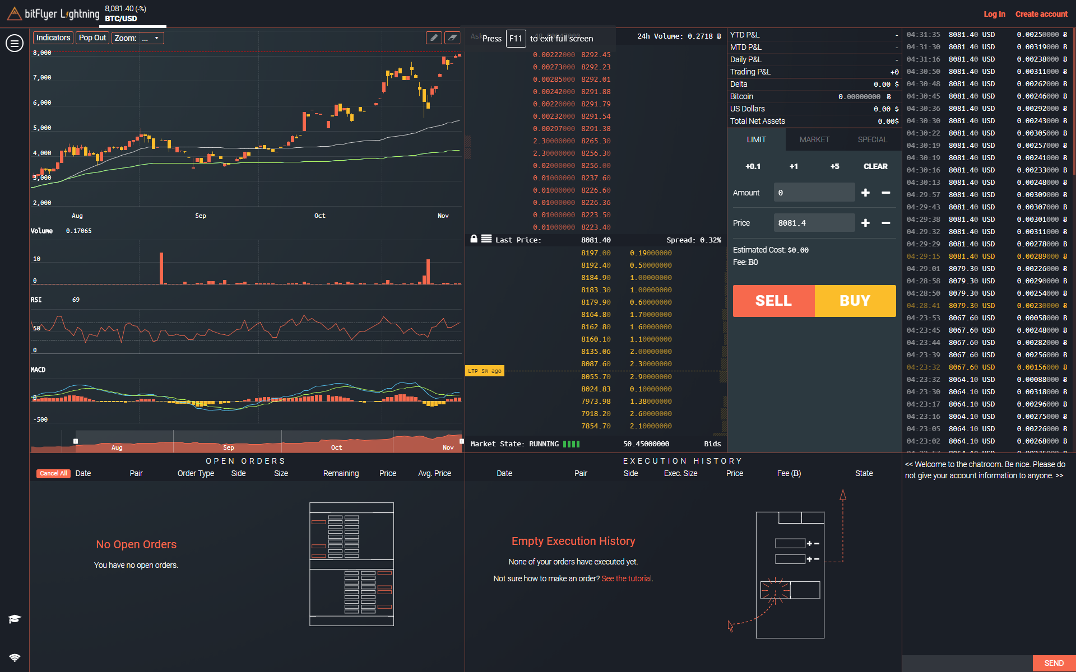This screenshot has height=672, width=1076.
Task: Click the BUY button to place order
Action: 854,300
